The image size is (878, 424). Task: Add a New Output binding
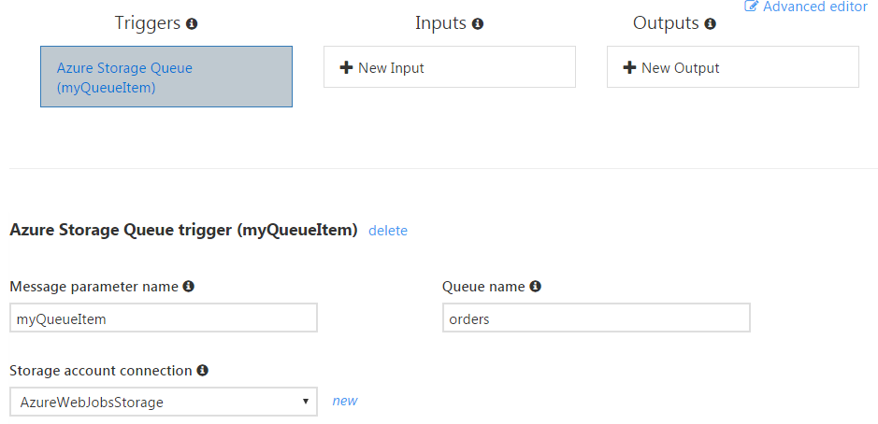tap(732, 68)
